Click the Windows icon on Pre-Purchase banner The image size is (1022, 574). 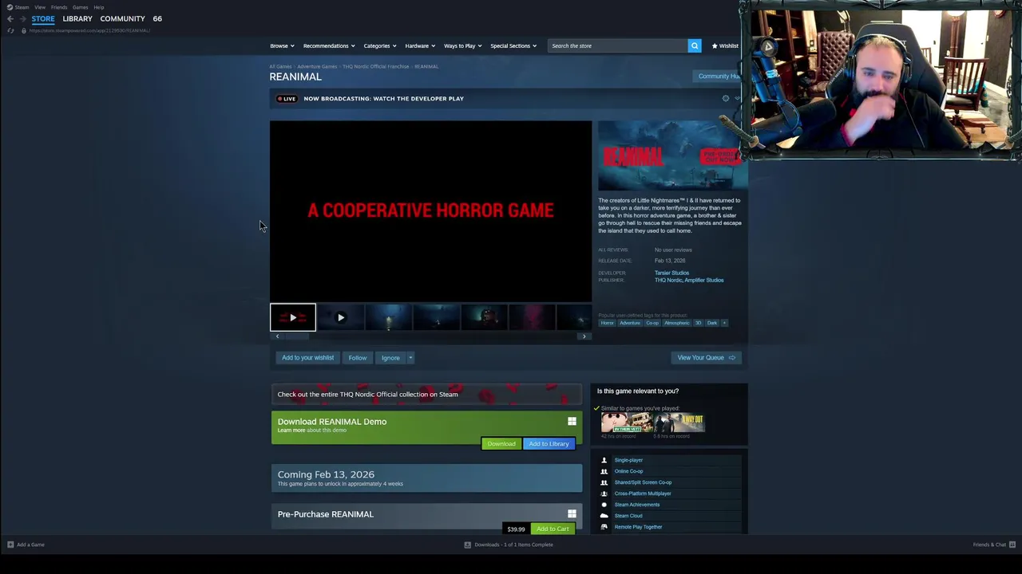tap(572, 514)
